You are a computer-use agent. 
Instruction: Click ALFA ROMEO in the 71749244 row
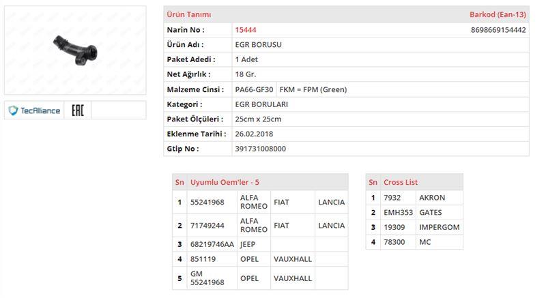point(254,225)
